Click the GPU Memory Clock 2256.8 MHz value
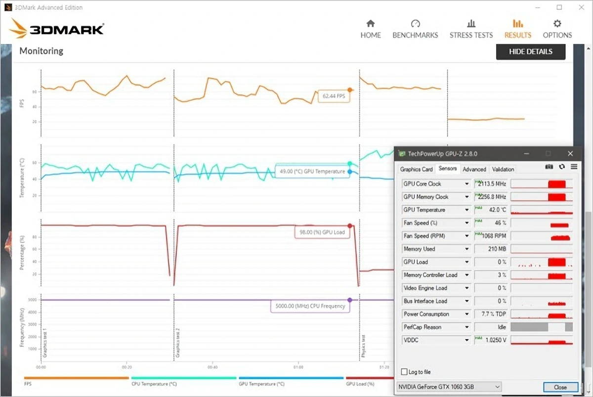Viewport: 593px width, 397px height. [x=491, y=197]
